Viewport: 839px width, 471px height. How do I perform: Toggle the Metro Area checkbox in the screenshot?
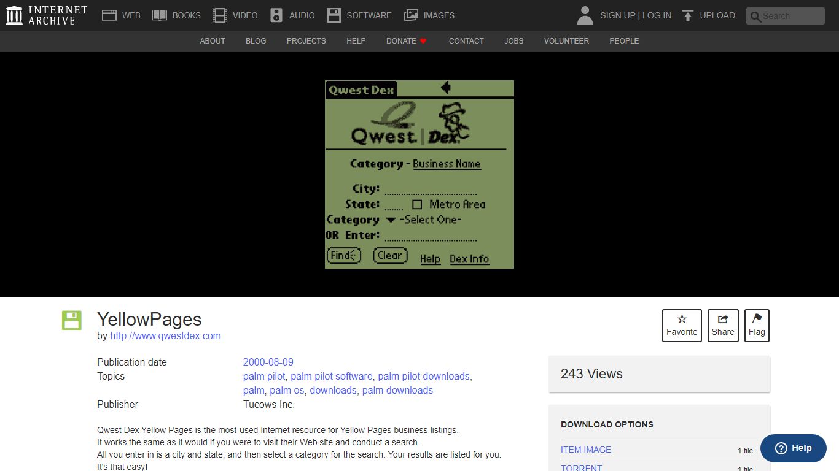click(x=417, y=204)
